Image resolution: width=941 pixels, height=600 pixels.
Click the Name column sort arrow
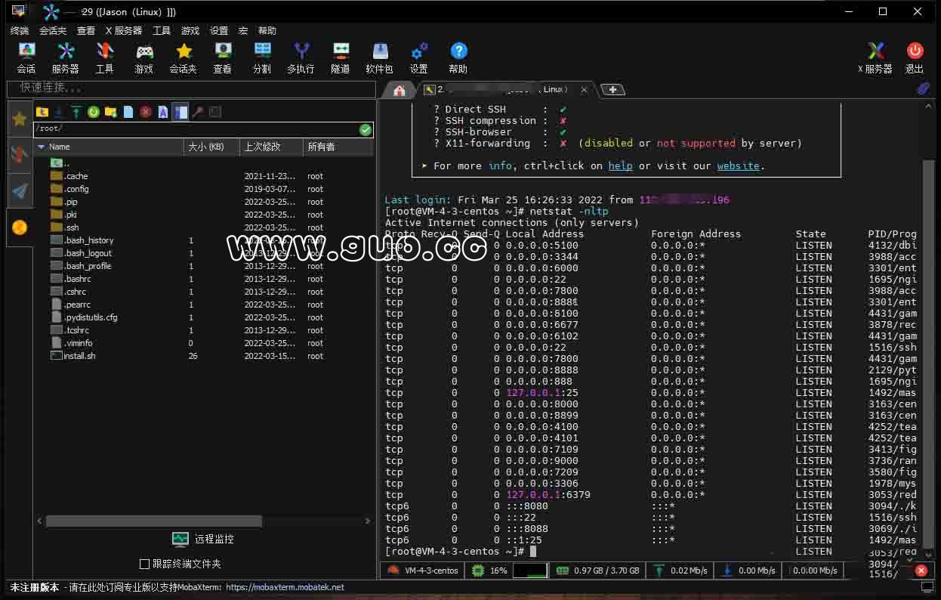[x=42, y=147]
